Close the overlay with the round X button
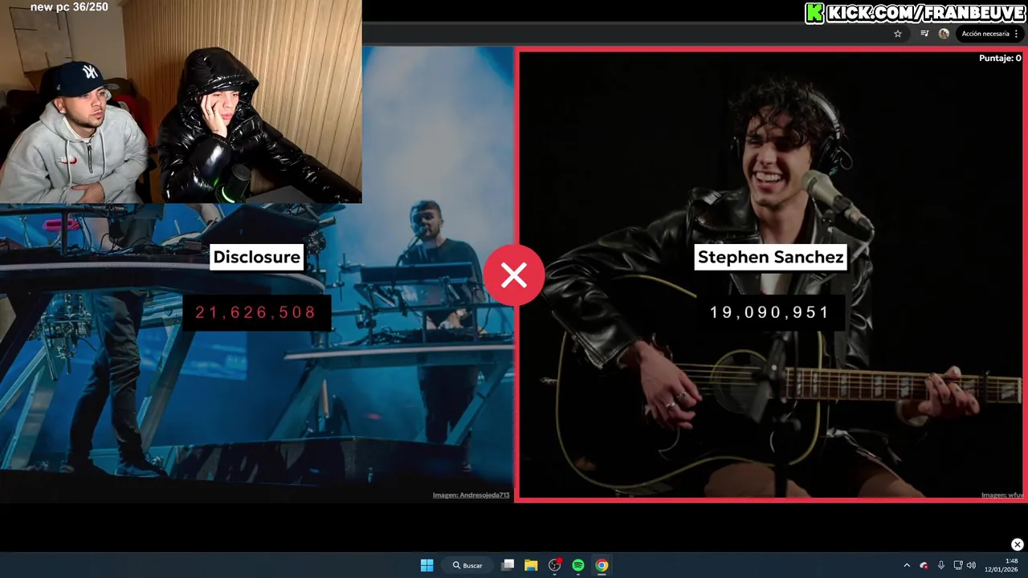Image resolution: width=1028 pixels, height=578 pixels. click(1017, 544)
